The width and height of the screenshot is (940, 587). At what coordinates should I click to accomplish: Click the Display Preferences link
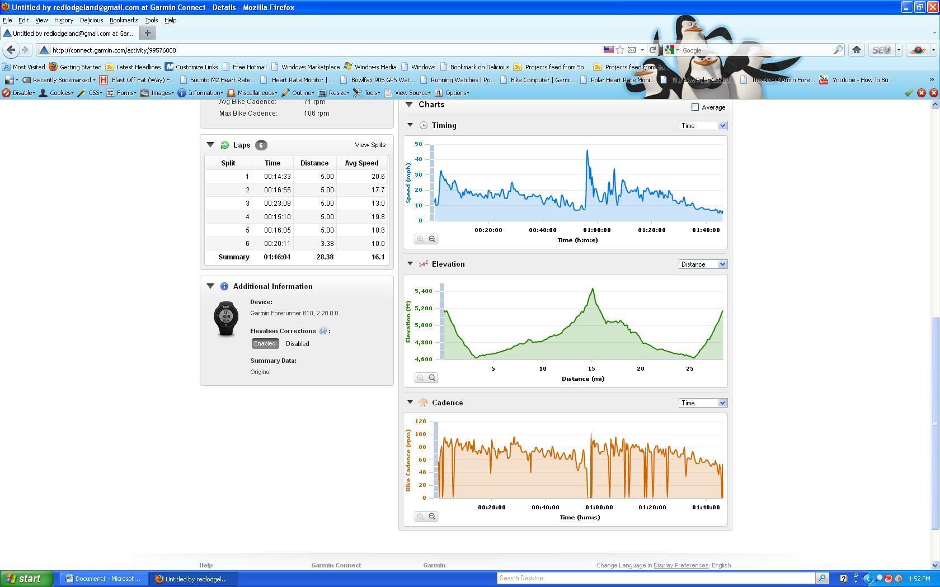pos(681,565)
